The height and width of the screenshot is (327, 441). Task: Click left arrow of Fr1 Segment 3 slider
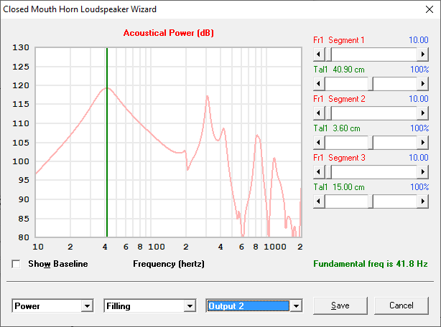click(319, 172)
